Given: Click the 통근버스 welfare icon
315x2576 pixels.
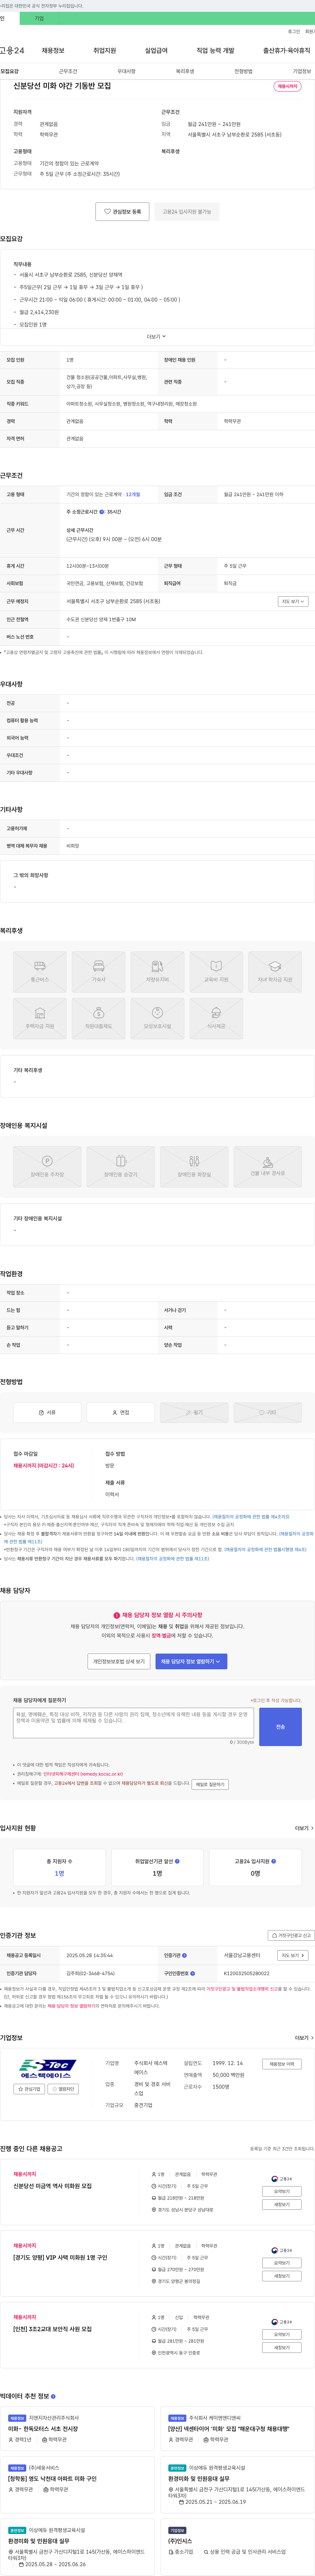Looking at the screenshot, I should pos(40,972).
